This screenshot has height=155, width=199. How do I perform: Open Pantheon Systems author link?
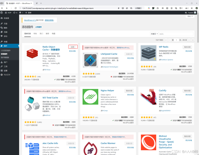[167, 60]
